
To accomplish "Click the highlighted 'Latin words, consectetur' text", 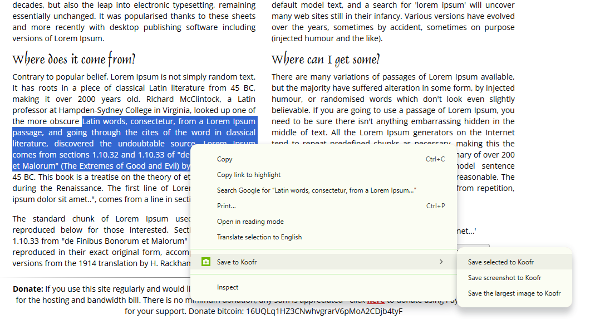I will (x=129, y=121).
